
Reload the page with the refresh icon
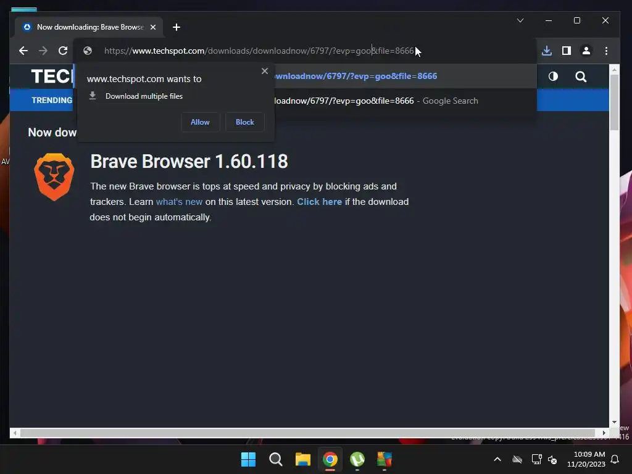pyautogui.click(x=63, y=51)
